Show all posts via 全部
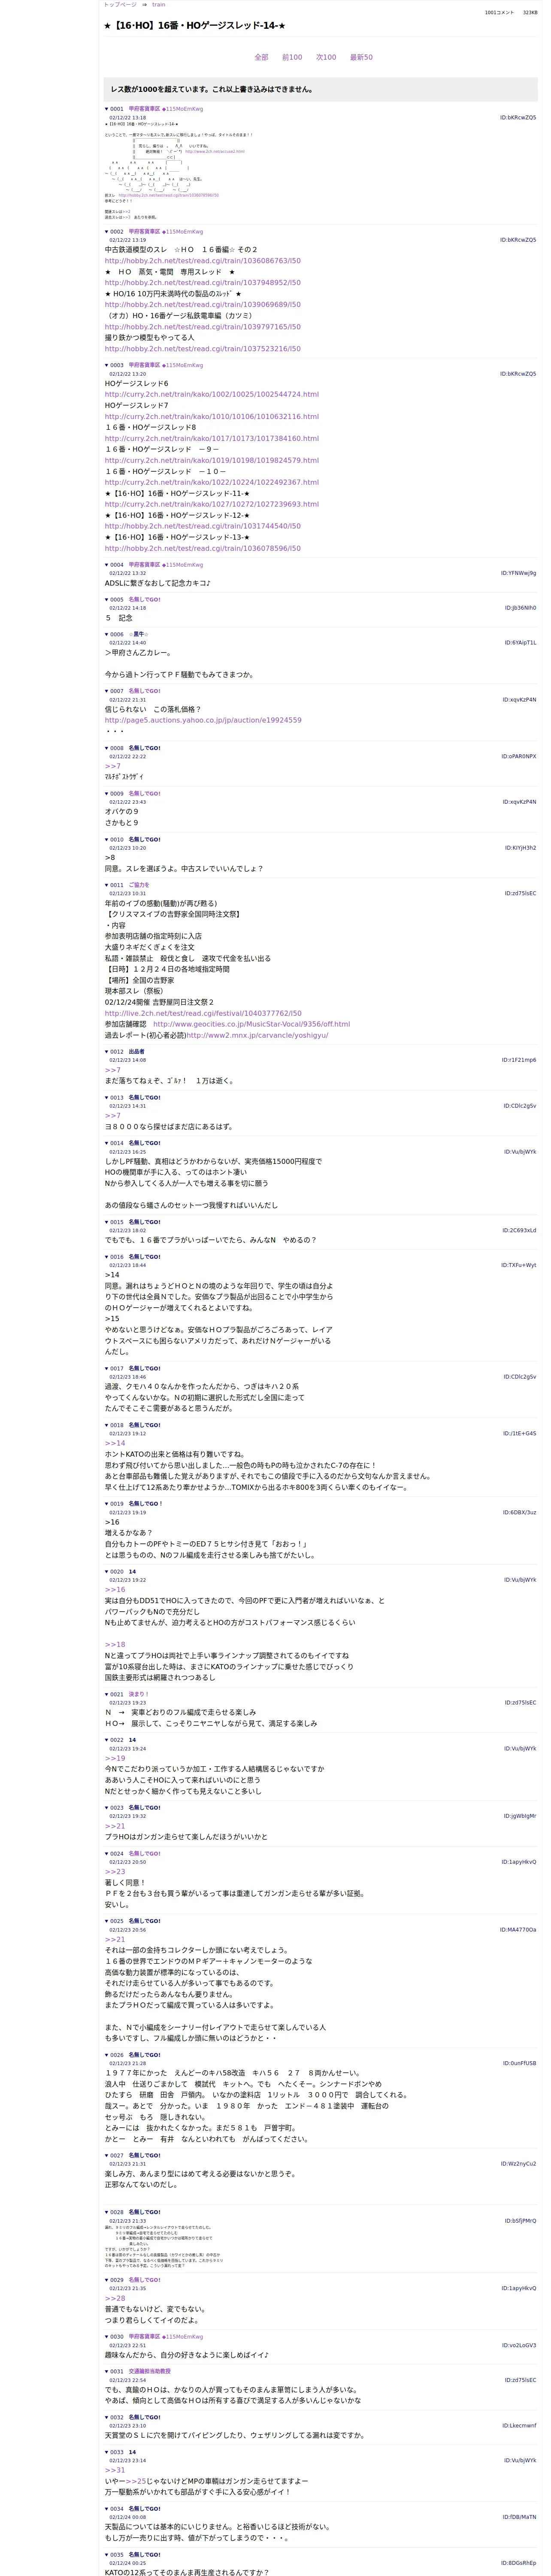This screenshot has width=551, height=2576. tap(261, 57)
